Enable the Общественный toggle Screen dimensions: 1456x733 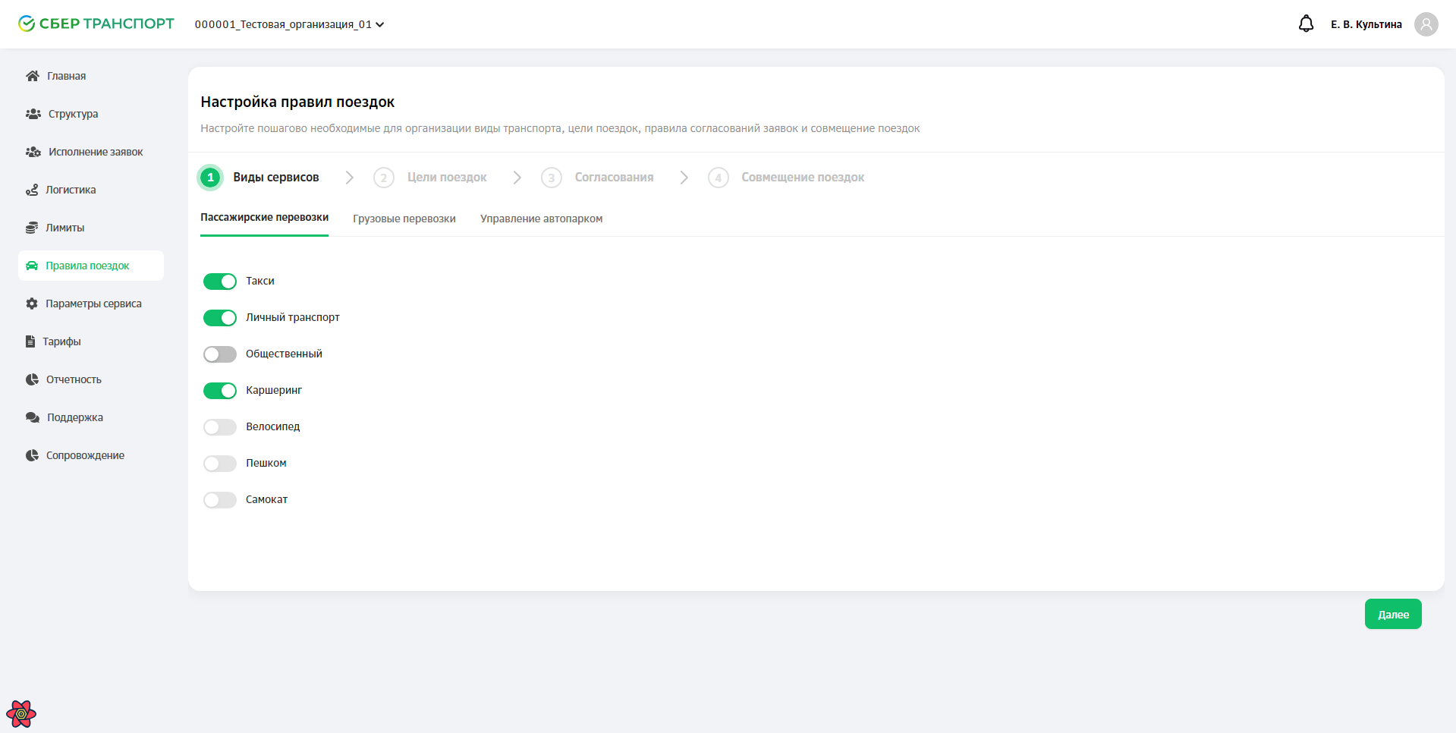(220, 354)
